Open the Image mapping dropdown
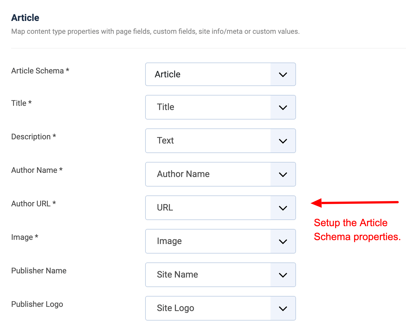This screenshot has width=406, height=325. coord(220,241)
